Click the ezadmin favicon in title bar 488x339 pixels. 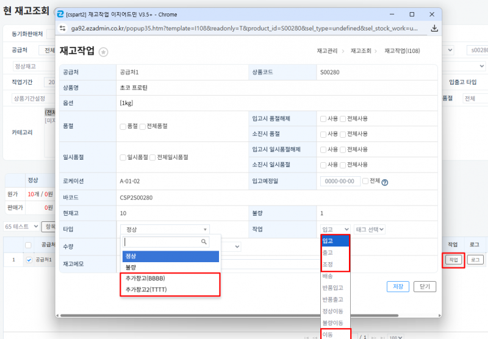tap(60, 14)
